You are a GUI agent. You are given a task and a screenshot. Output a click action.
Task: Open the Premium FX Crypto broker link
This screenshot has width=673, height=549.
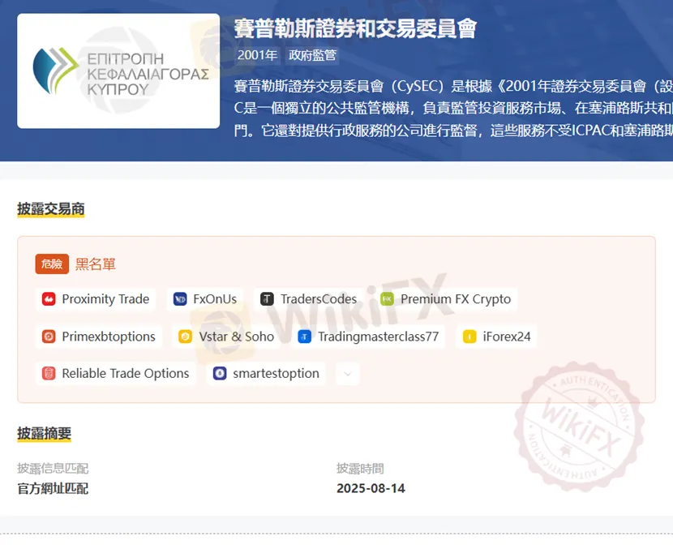[x=445, y=298]
